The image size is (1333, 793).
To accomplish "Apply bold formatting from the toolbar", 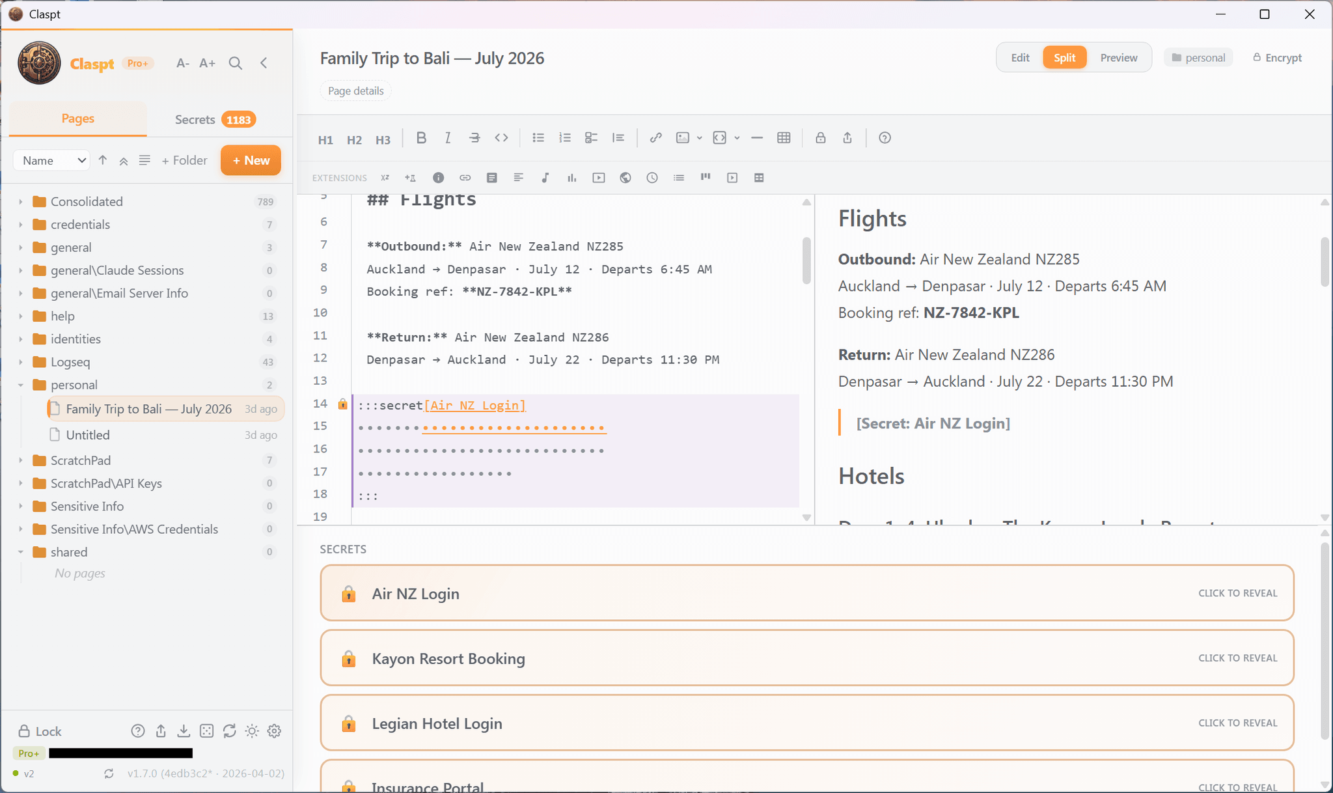I will click(x=421, y=138).
